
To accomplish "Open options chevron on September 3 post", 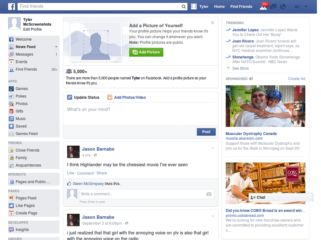I will [x=213, y=216].
